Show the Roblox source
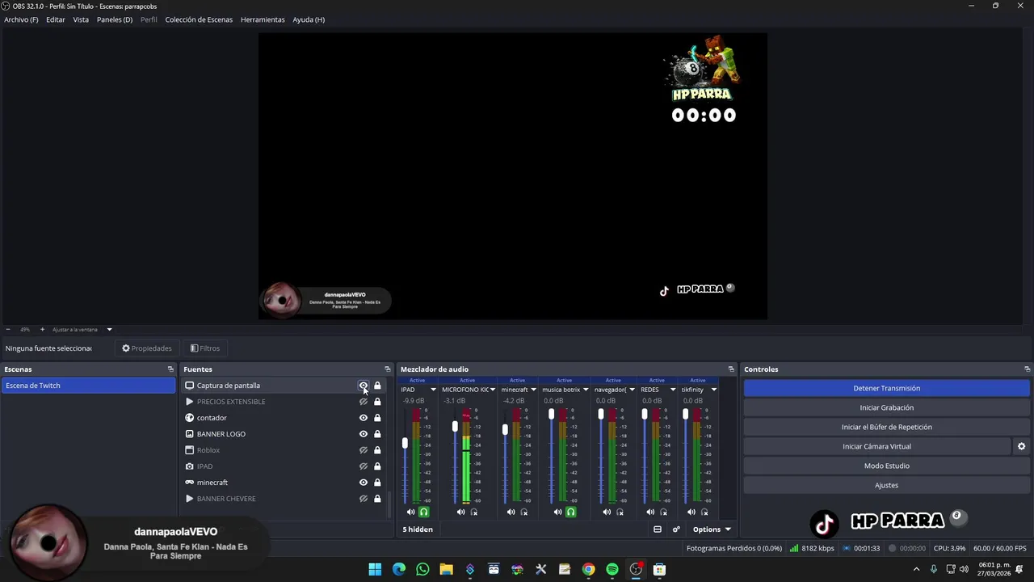Viewport: 1034px width, 582px height. point(364,450)
